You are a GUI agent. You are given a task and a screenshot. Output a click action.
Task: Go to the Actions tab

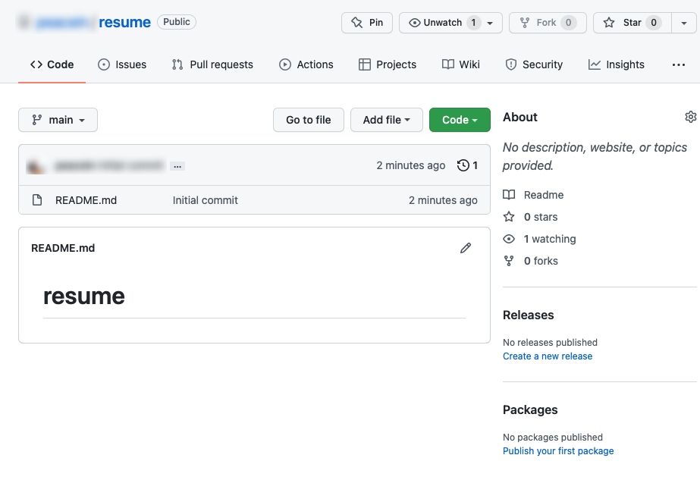[306, 64]
